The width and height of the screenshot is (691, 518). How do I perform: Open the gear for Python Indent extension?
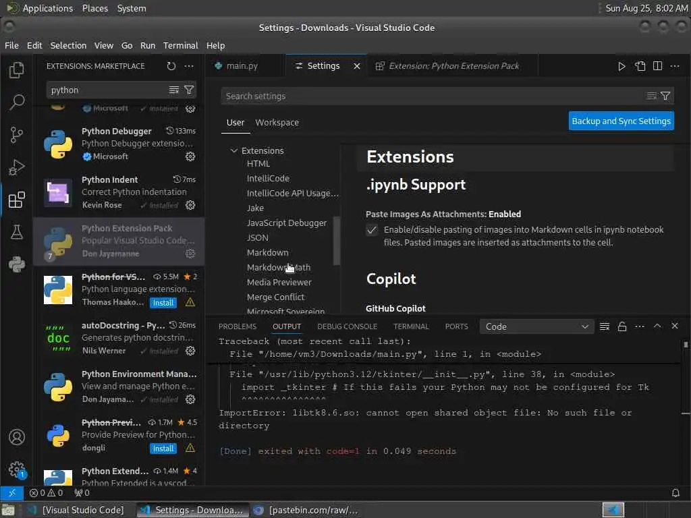(190, 205)
